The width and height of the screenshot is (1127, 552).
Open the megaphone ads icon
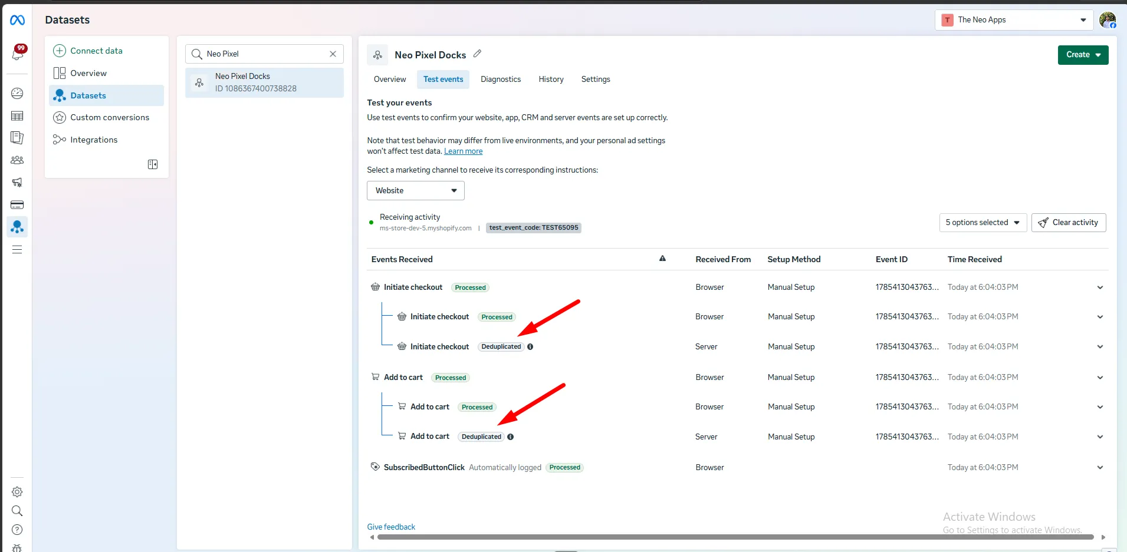coord(17,183)
